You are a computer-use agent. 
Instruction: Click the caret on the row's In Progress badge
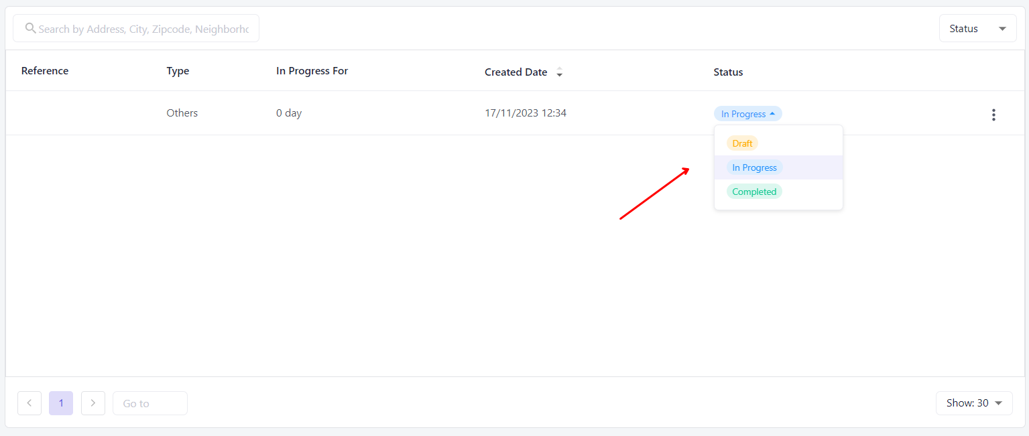click(772, 114)
